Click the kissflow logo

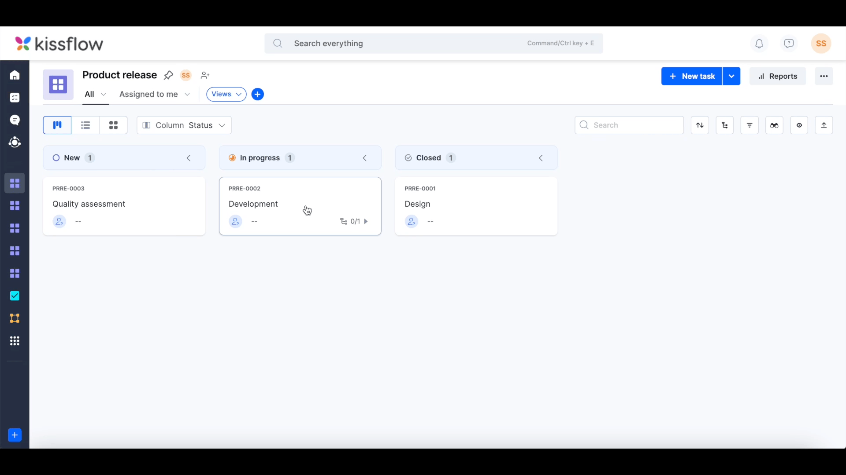coord(59,44)
